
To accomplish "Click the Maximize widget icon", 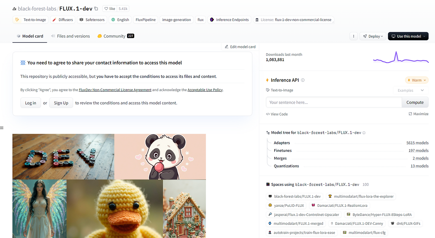I will (410, 114).
